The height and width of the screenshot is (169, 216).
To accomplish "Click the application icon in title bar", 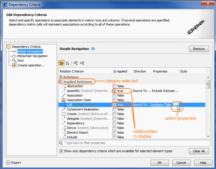I will click(x=5, y=5).
